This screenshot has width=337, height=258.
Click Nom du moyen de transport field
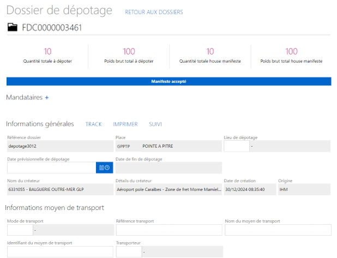pyautogui.click(x=278, y=230)
